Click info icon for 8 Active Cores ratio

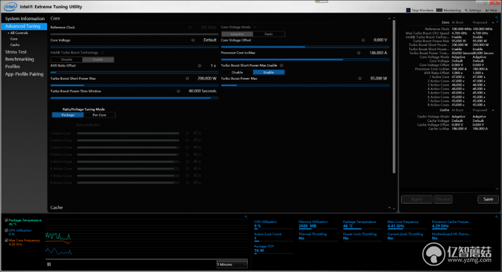187,183
